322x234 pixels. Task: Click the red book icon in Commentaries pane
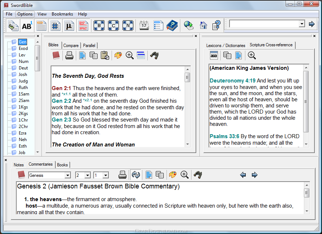pos(21,175)
